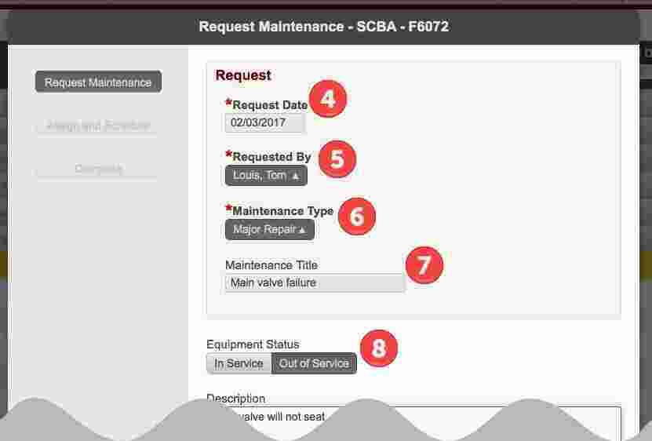Click the Requested By field label
This screenshot has width=652, height=441.
[271, 157]
